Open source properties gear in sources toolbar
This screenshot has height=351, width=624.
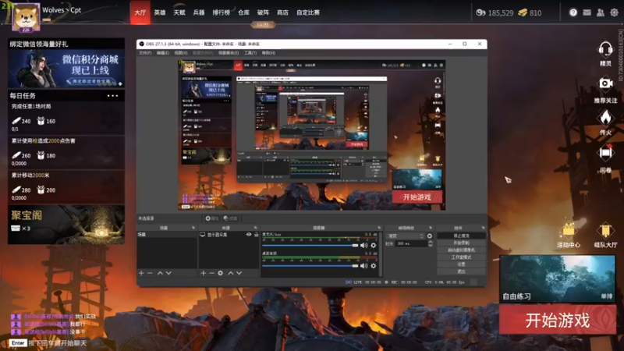click(x=221, y=273)
